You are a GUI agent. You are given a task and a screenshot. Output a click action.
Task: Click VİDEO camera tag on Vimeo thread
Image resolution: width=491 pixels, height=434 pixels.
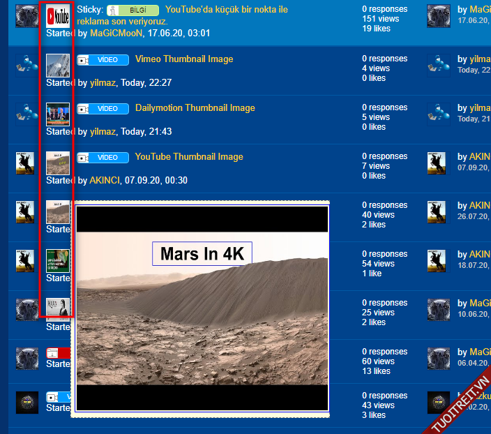pos(103,60)
